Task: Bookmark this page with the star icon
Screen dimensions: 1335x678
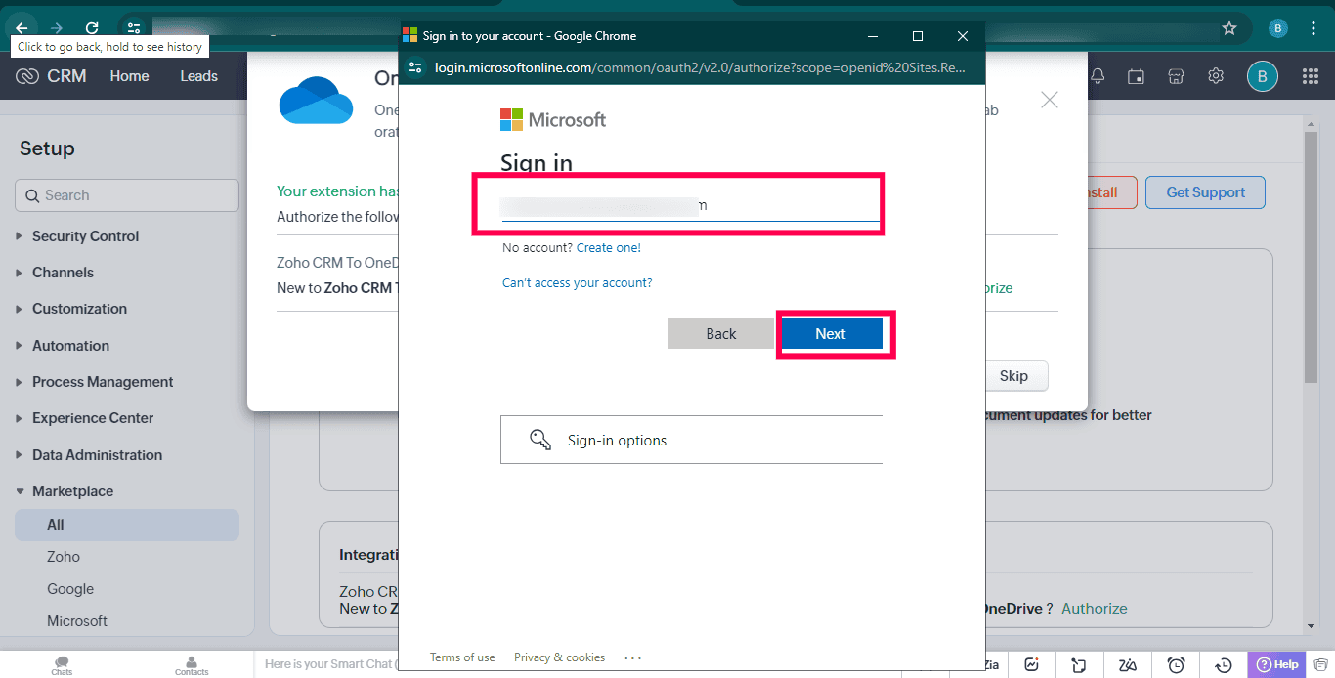Action: point(1229,28)
